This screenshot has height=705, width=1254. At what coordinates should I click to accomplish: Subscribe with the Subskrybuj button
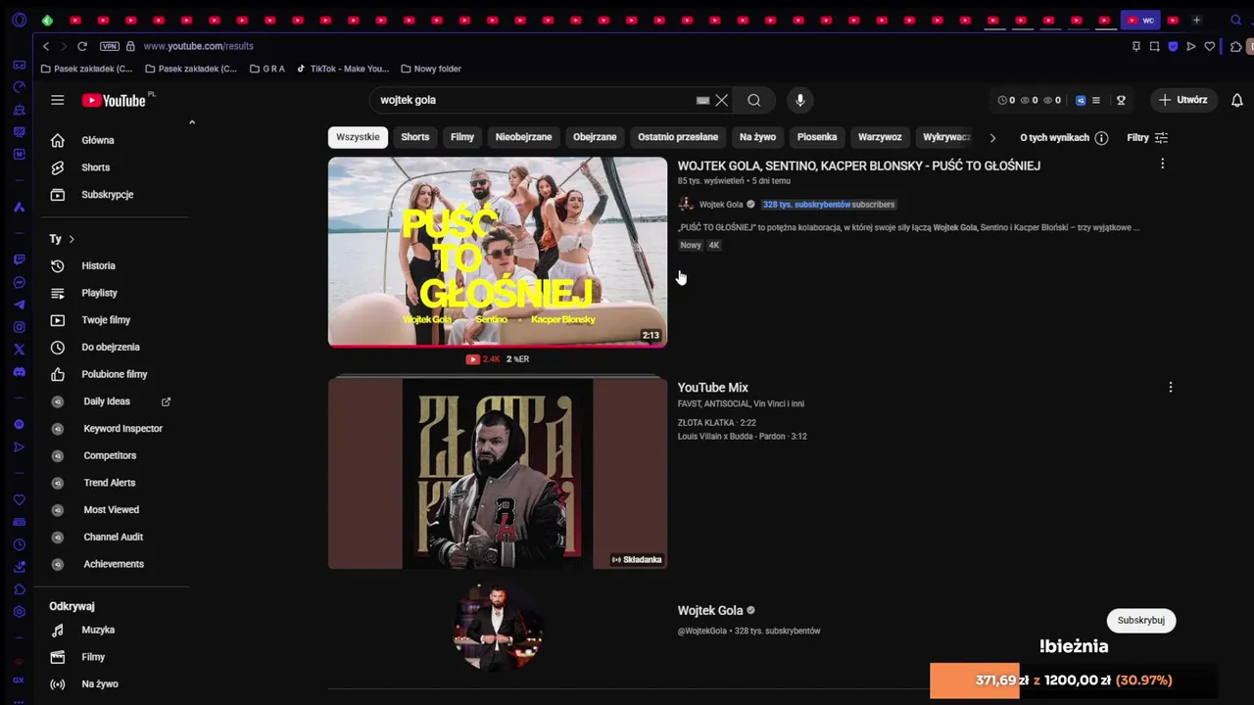pyautogui.click(x=1141, y=621)
